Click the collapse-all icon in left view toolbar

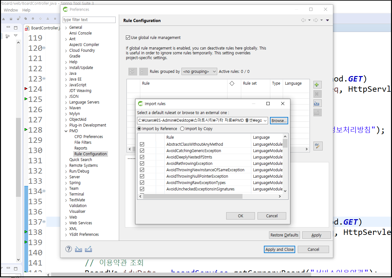point(7,36)
